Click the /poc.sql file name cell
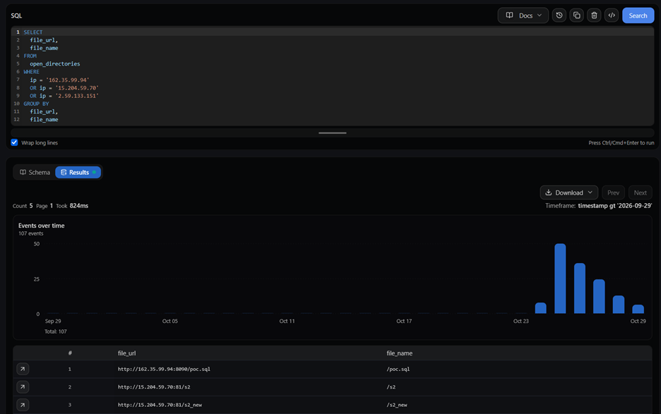The width and height of the screenshot is (661, 414). tap(398, 369)
